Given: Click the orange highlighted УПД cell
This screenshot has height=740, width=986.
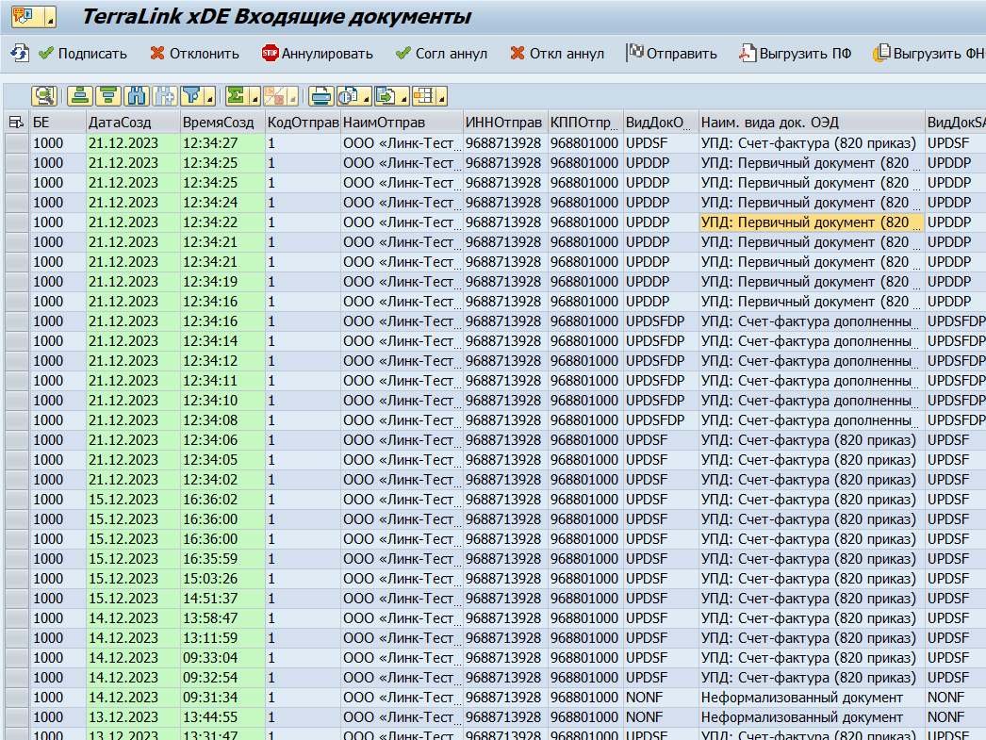Looking at the screenshot, I should pyautogui.click(x=811, y=222).
